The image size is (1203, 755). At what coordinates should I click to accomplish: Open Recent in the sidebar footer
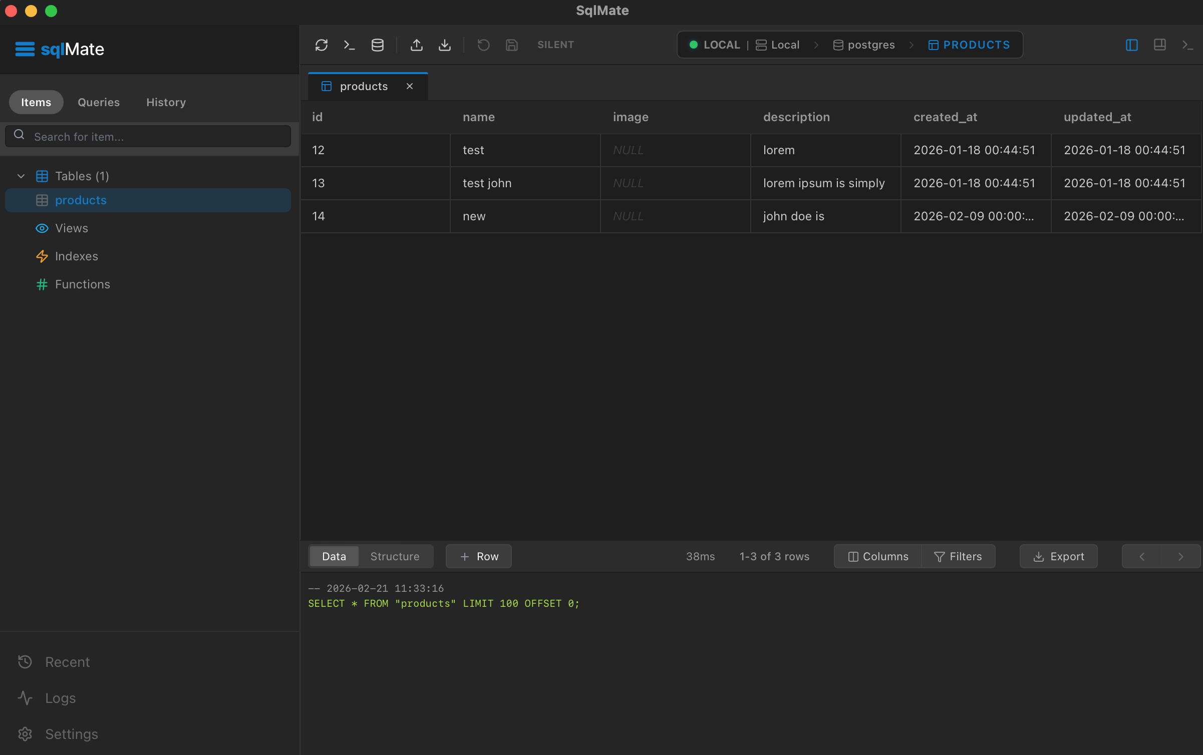click(54, 662)
